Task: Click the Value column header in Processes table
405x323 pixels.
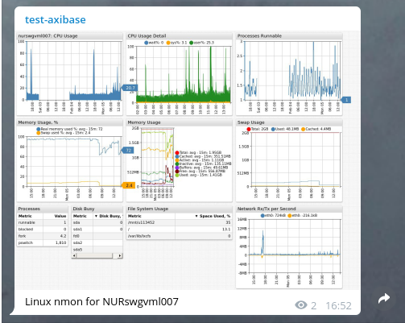Action: 60,216
